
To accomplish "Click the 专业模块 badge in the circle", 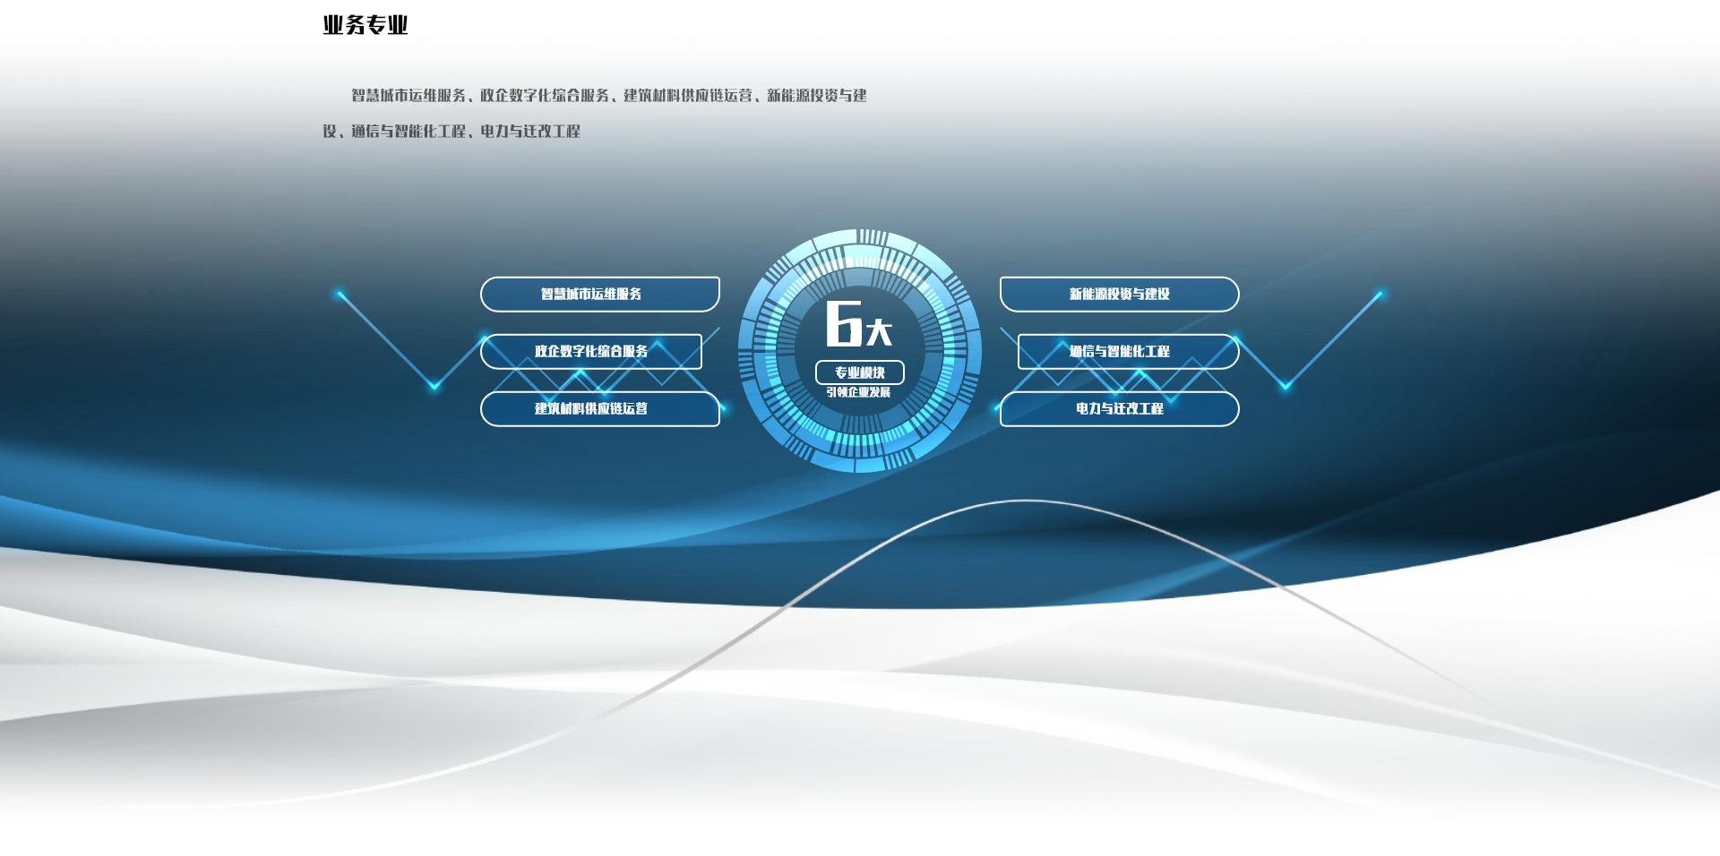I will (859, 372).
